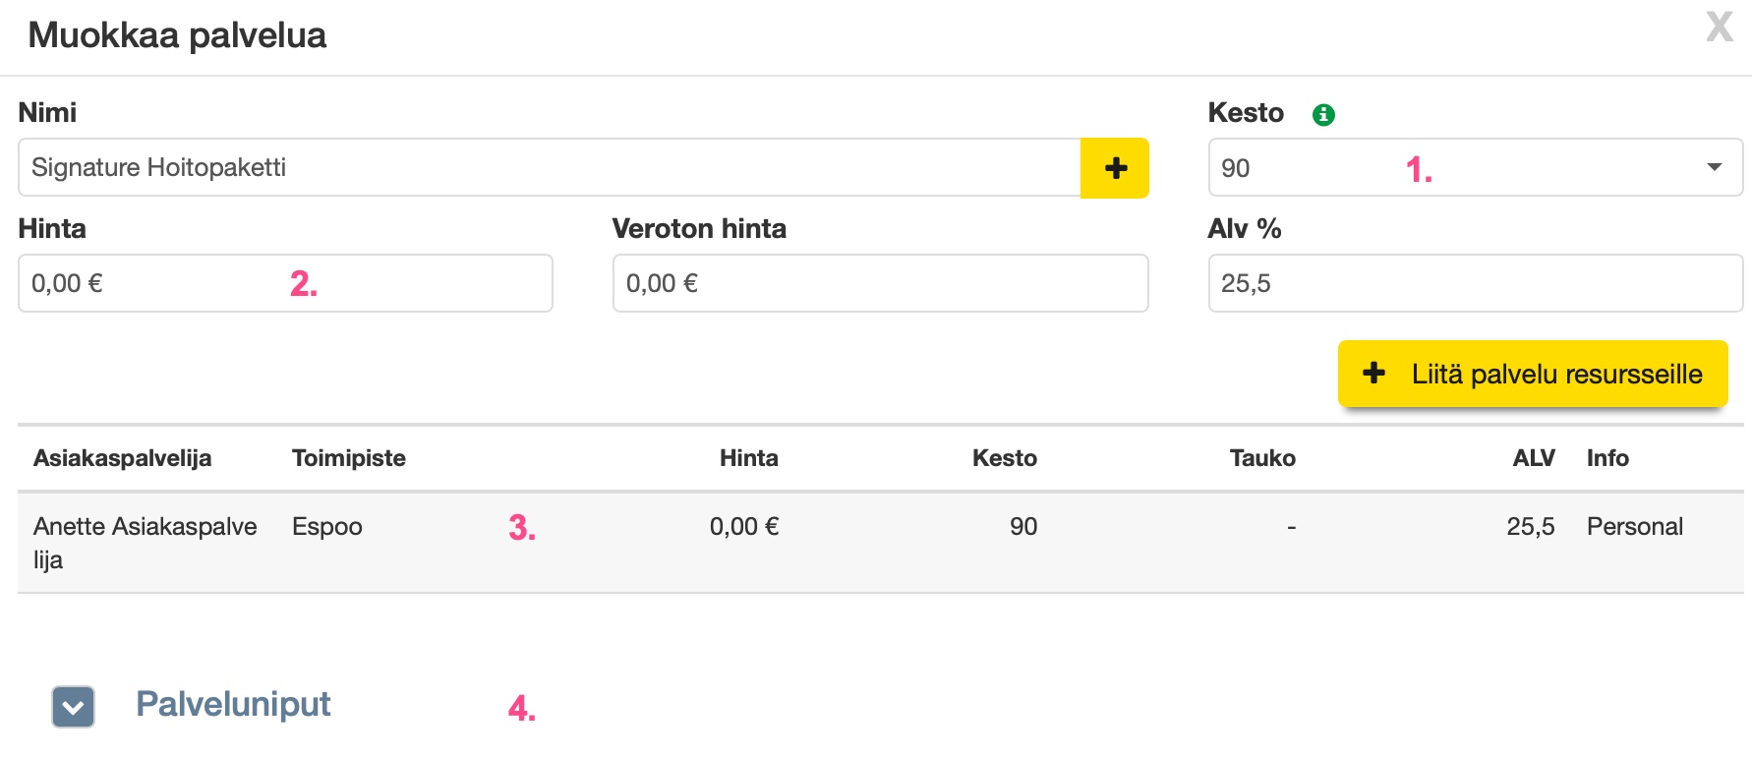Viewport: 1752px width, 759px height.
Task: Click the Palveluniput heading text
Action: 233,704
